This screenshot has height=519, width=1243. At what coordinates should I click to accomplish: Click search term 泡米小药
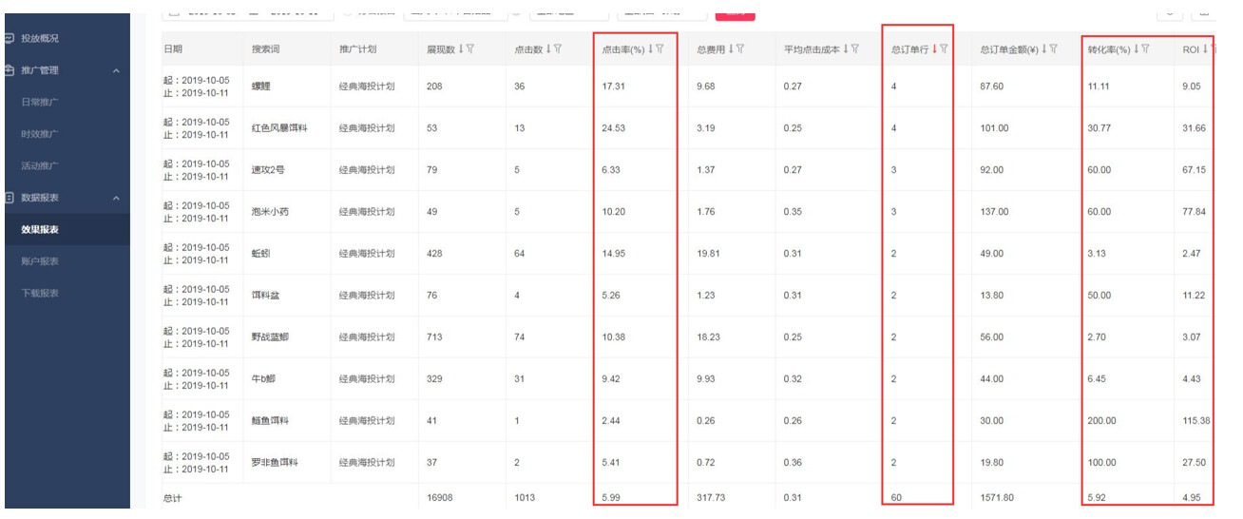[270, 212]
